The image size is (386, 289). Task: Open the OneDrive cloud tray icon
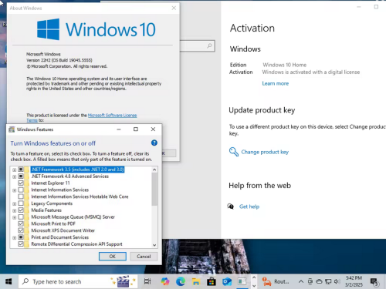[319, 281]
